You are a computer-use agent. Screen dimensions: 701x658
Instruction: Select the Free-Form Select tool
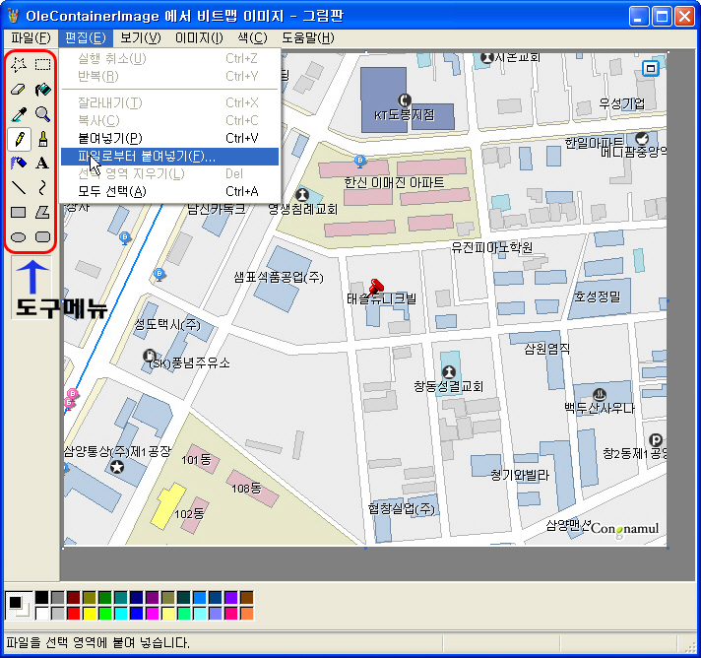pos(19,65)
